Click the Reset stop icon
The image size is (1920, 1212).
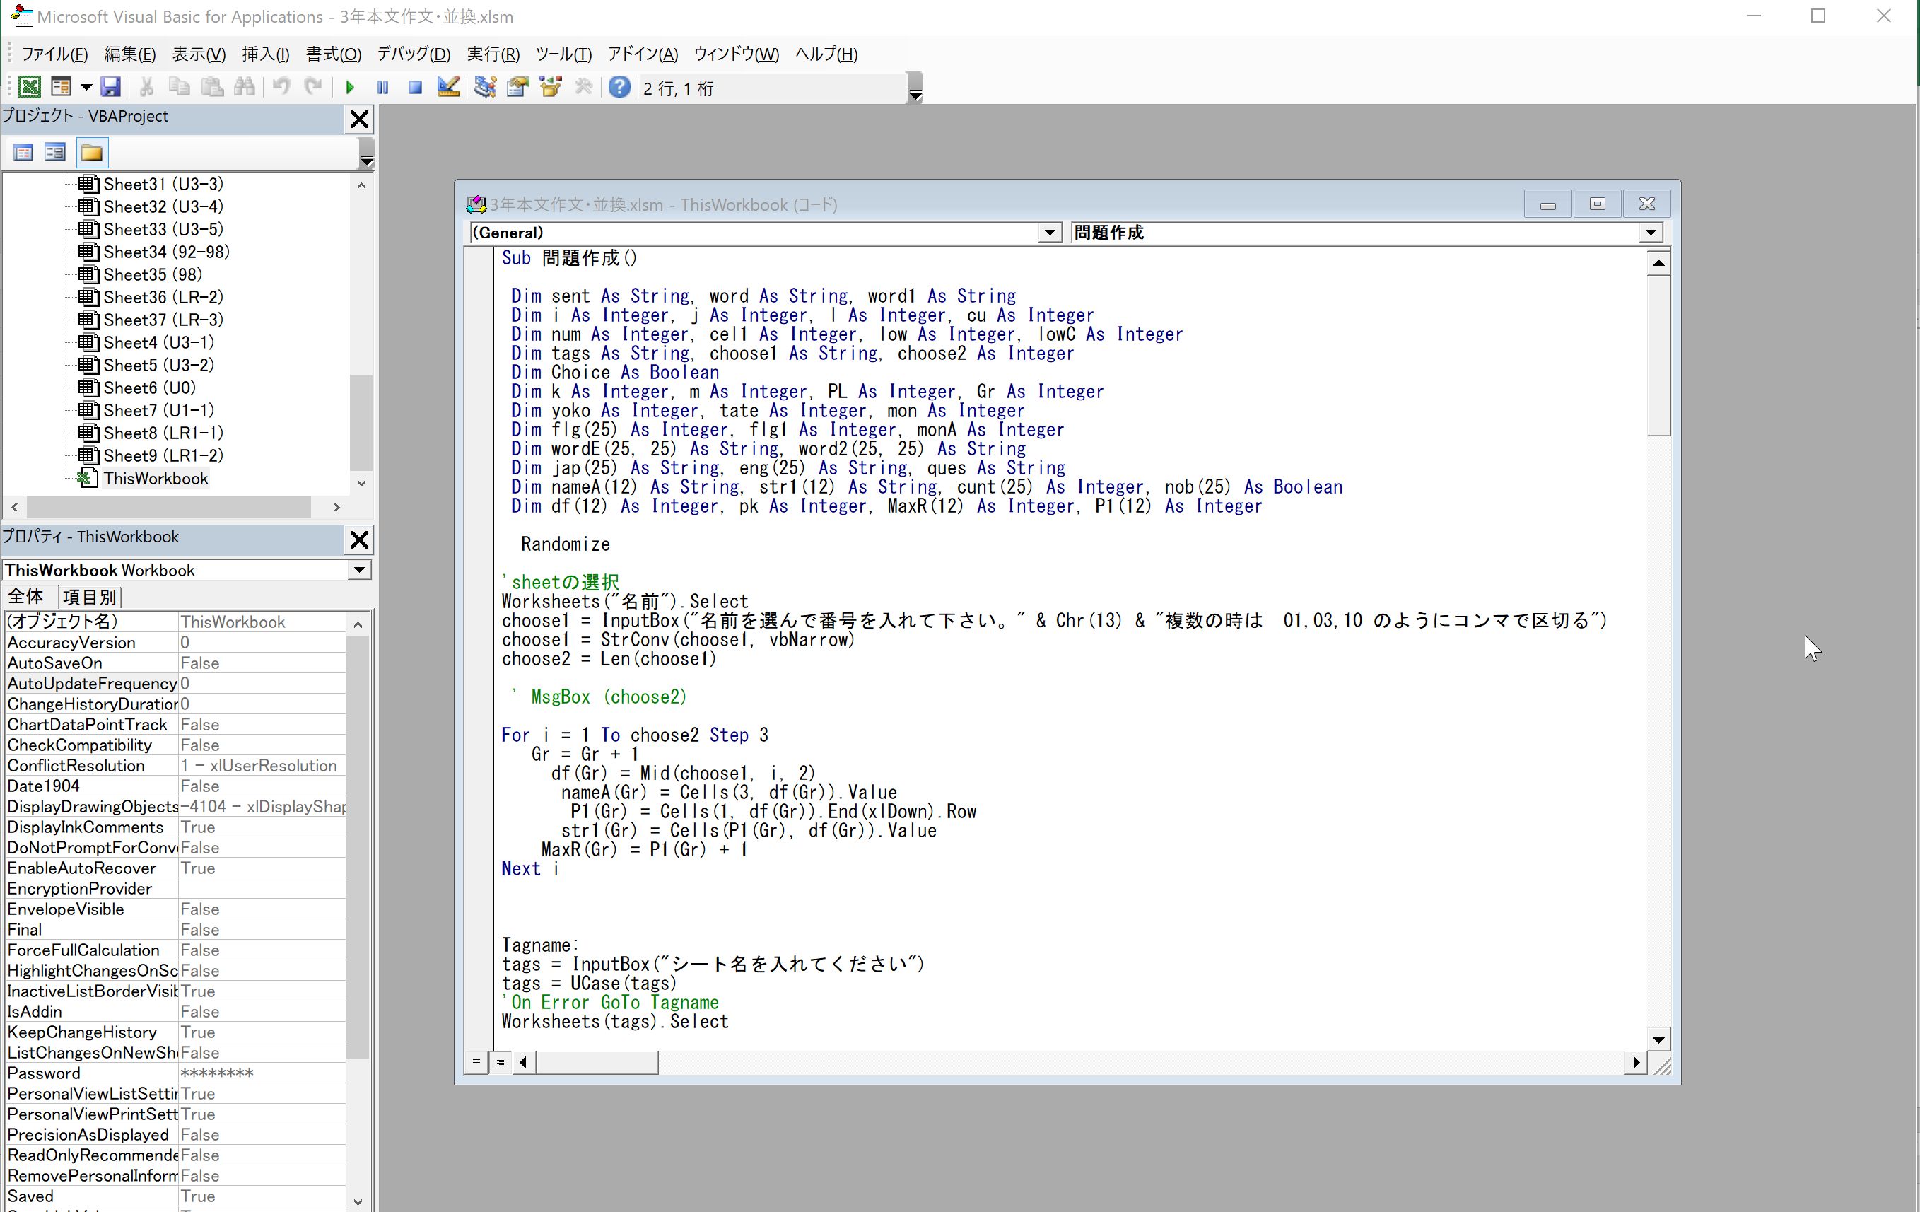(x=415, y=88)
